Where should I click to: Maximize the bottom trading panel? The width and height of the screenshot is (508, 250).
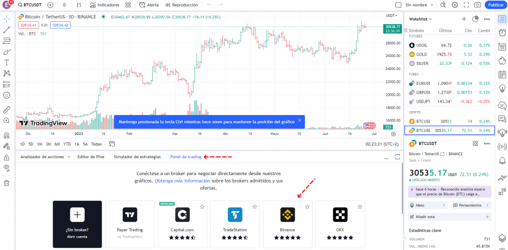pyautogui.click(x=397, y=157)
